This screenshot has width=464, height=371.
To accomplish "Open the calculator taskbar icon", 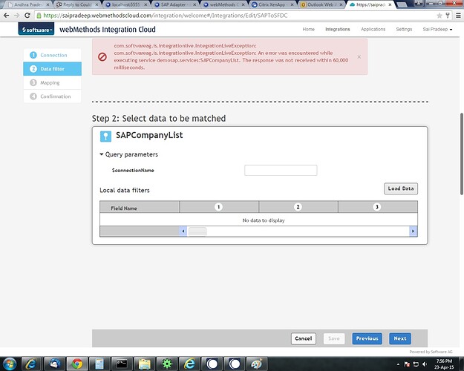I will point(99,364).
